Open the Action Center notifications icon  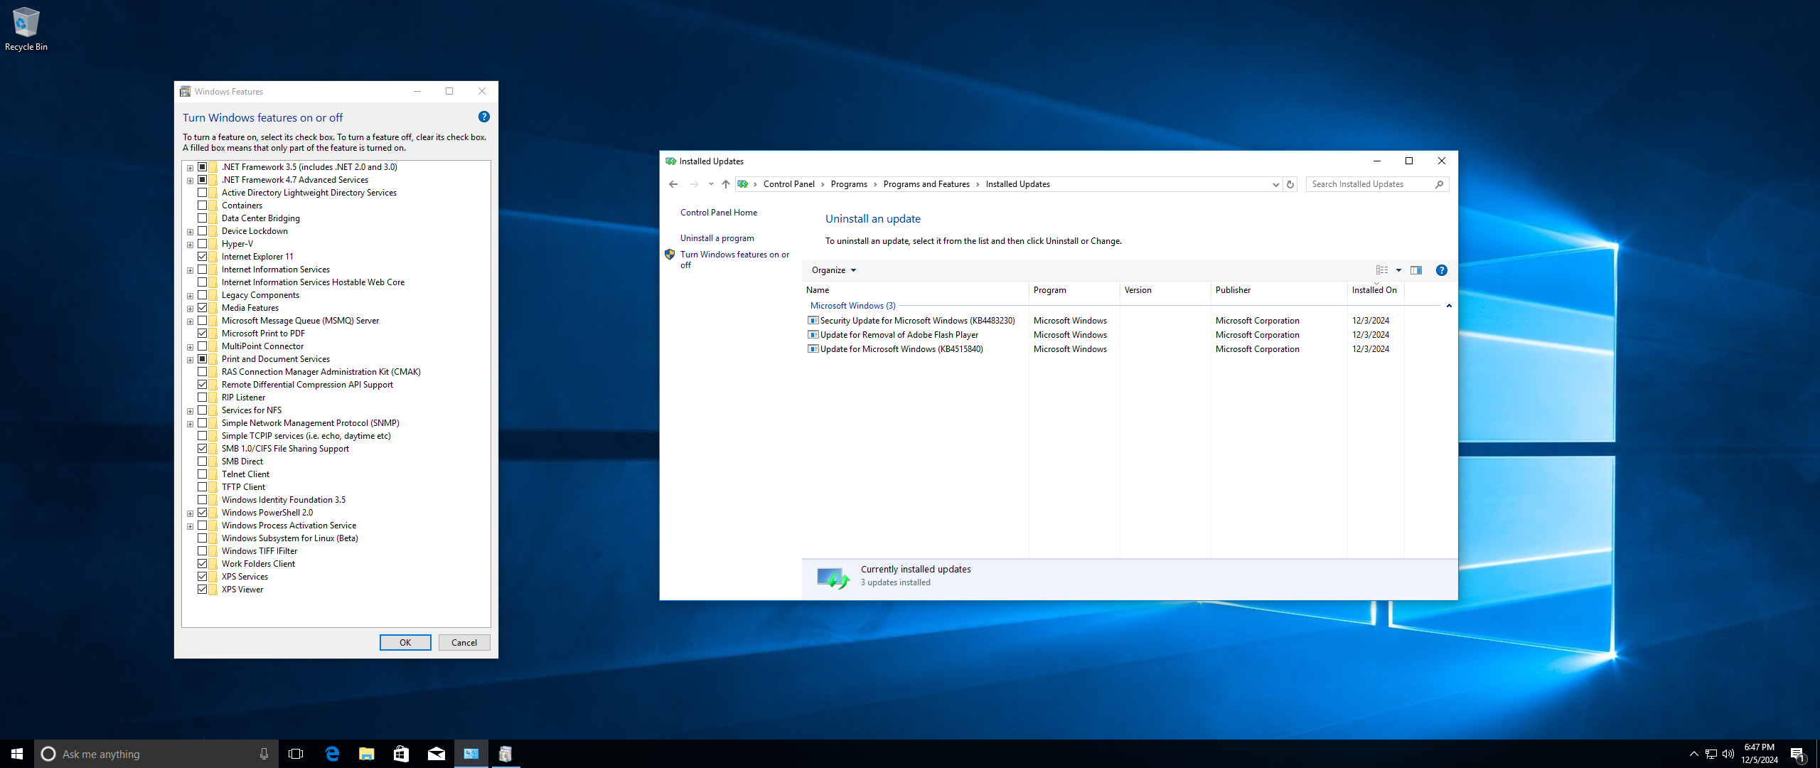point(1797,754)
